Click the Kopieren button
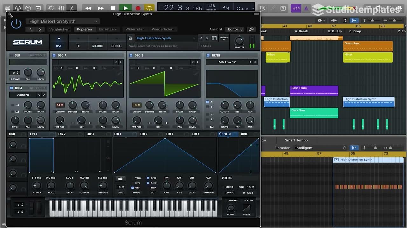 (x=84, y=29)
